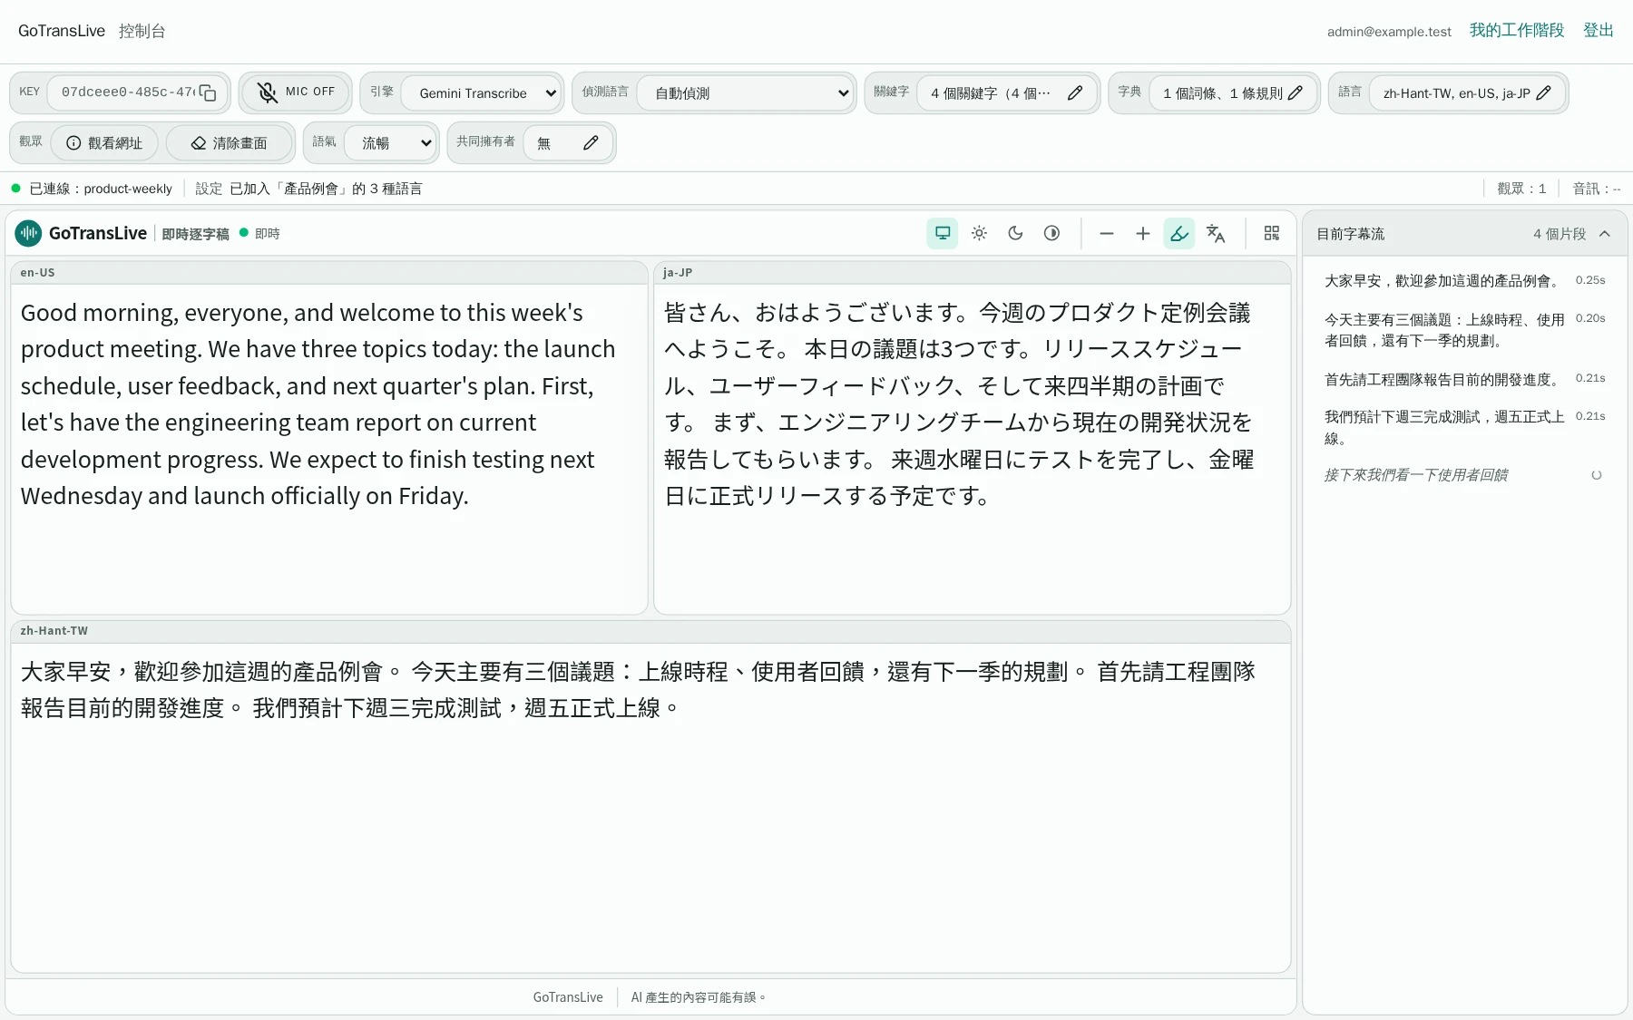Screen dimensions: 1633x1020
Task: Click the 我的工作階段 link
Action: (1517, 30)
